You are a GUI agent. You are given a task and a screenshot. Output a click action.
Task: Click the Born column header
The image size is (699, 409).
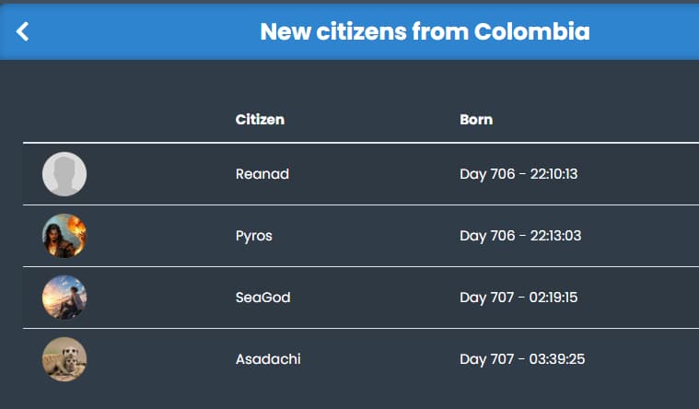pos(476,120)
